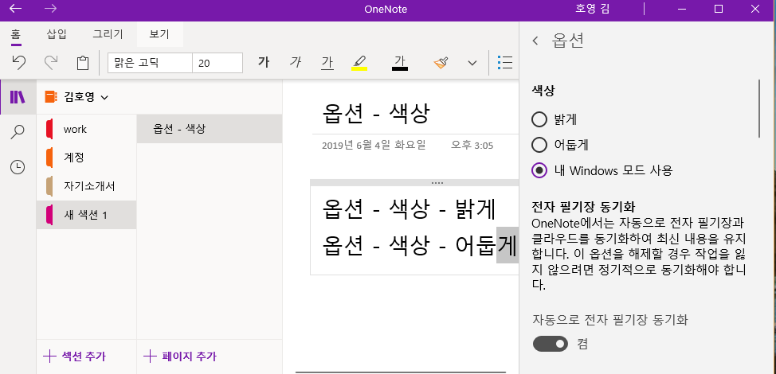Open the 계정 section

(x=87, y=158)
